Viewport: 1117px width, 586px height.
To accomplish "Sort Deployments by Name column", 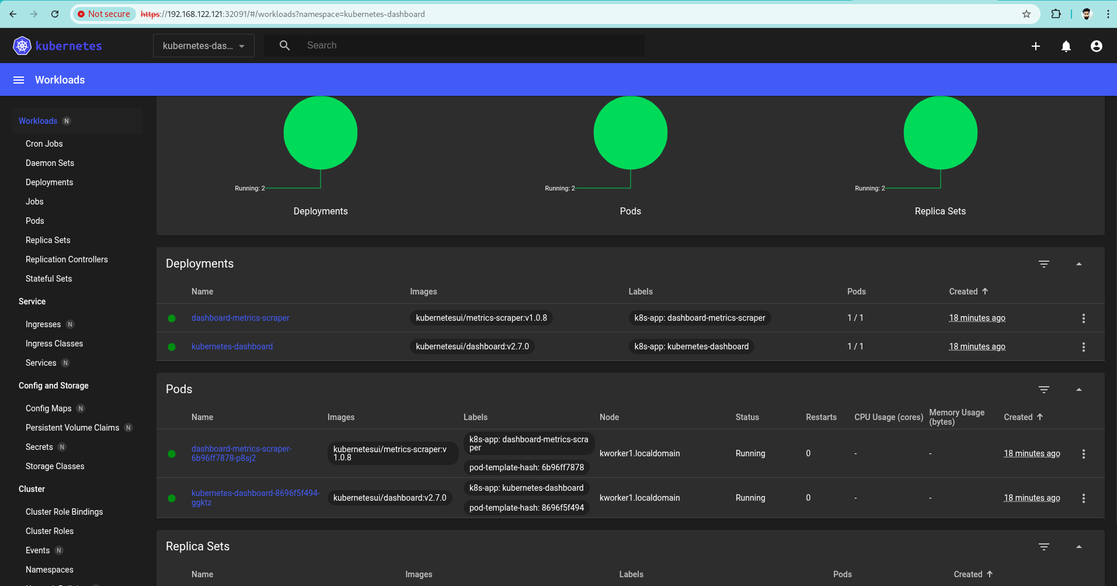I will (x=202, y=292).
